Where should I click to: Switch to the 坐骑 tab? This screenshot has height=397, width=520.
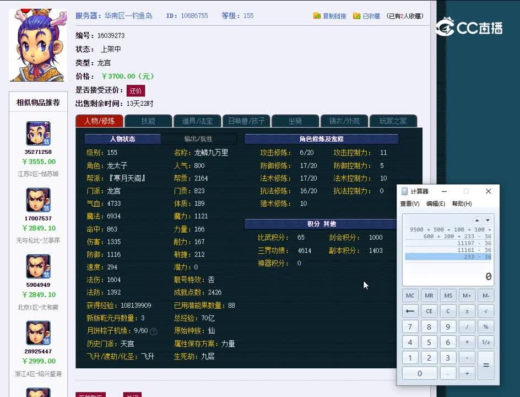click(x=295, y=121)
